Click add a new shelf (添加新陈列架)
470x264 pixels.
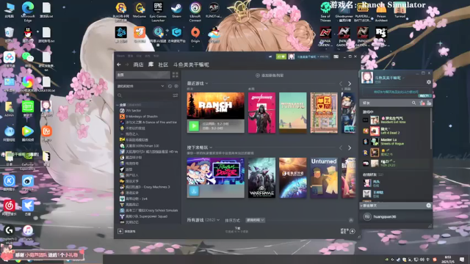point(270,76)
